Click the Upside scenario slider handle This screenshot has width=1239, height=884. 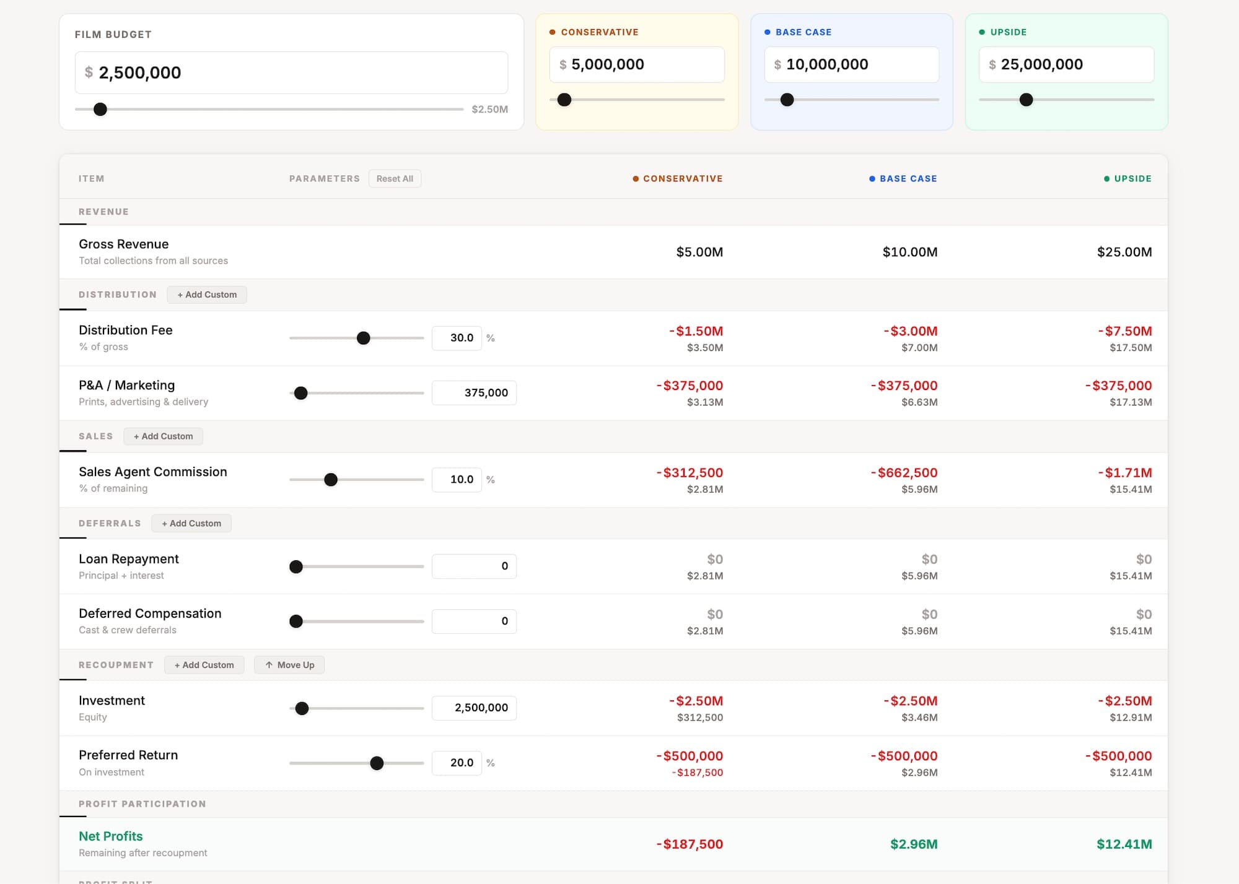pyautogui.click(x=1027, y=99)
